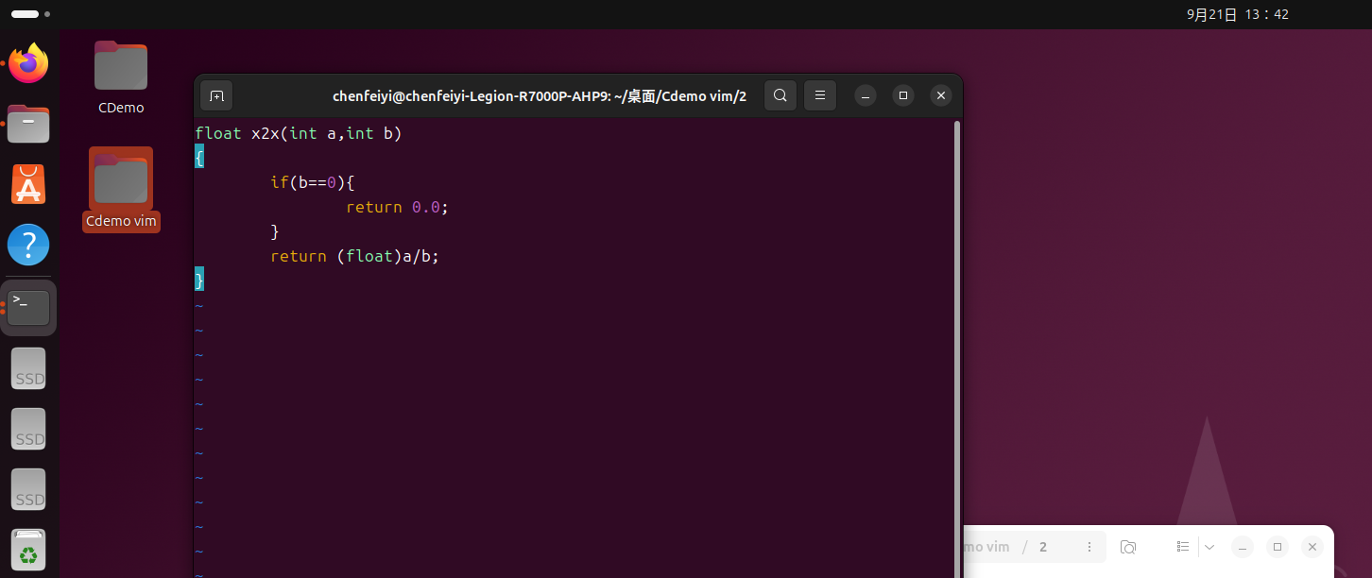The width and height of the screenshot is (1372, 578).
Task: Click the "2" path segment in the Files window
Action: pos(1043,547)
